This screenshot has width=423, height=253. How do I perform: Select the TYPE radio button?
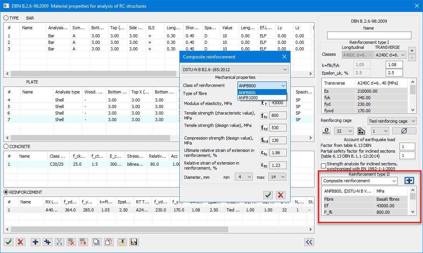click(x=6, y=18)
